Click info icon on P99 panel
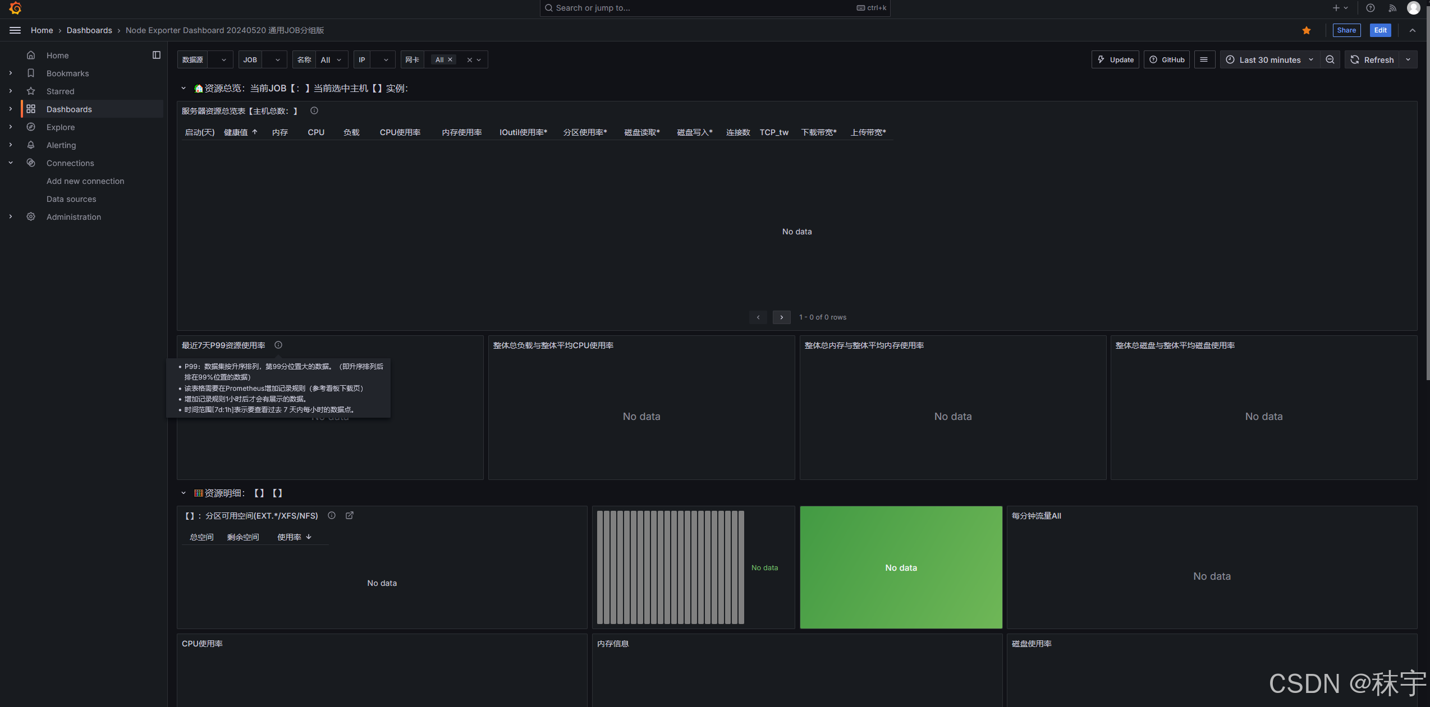The height and width of the screenshot is (707, 1430). [278, 345]
